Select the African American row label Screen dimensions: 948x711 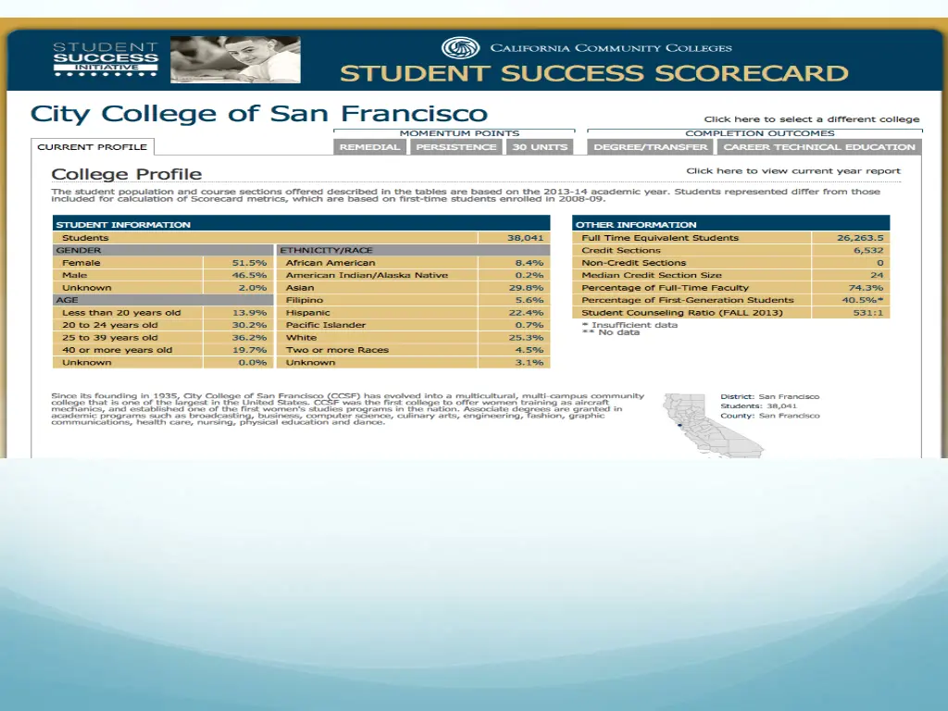[x=331, y=263]
